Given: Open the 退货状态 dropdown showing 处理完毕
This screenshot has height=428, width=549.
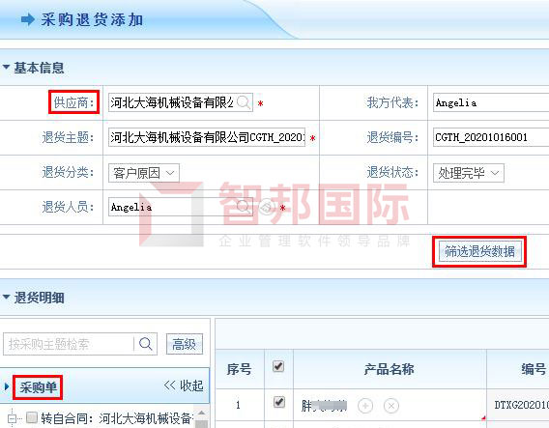Looking at the screenshot, I should 469,173.
